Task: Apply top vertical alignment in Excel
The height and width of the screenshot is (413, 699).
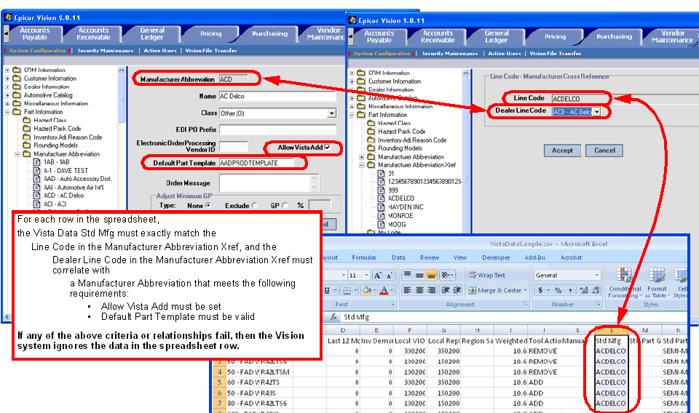Action: click(408, 275)
